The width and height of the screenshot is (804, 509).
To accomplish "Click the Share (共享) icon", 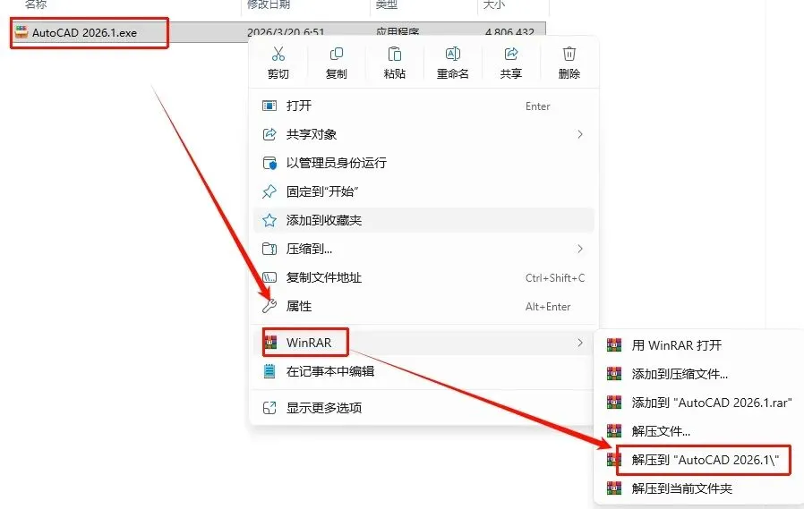I will (x=510, y=54).
